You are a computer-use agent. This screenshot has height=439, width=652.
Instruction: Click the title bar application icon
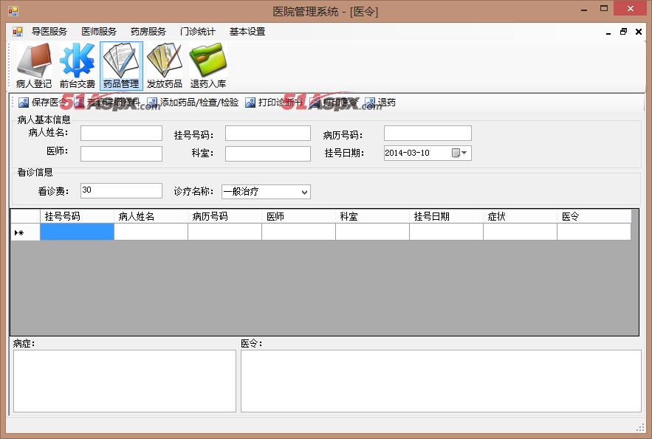click(x=13, y=11)
